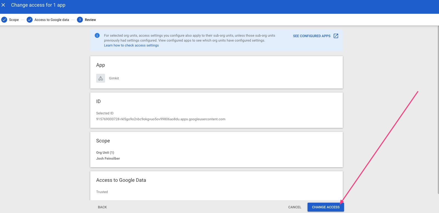
Task: Click the step 3 Review number badge
Action: coord(80,20)
